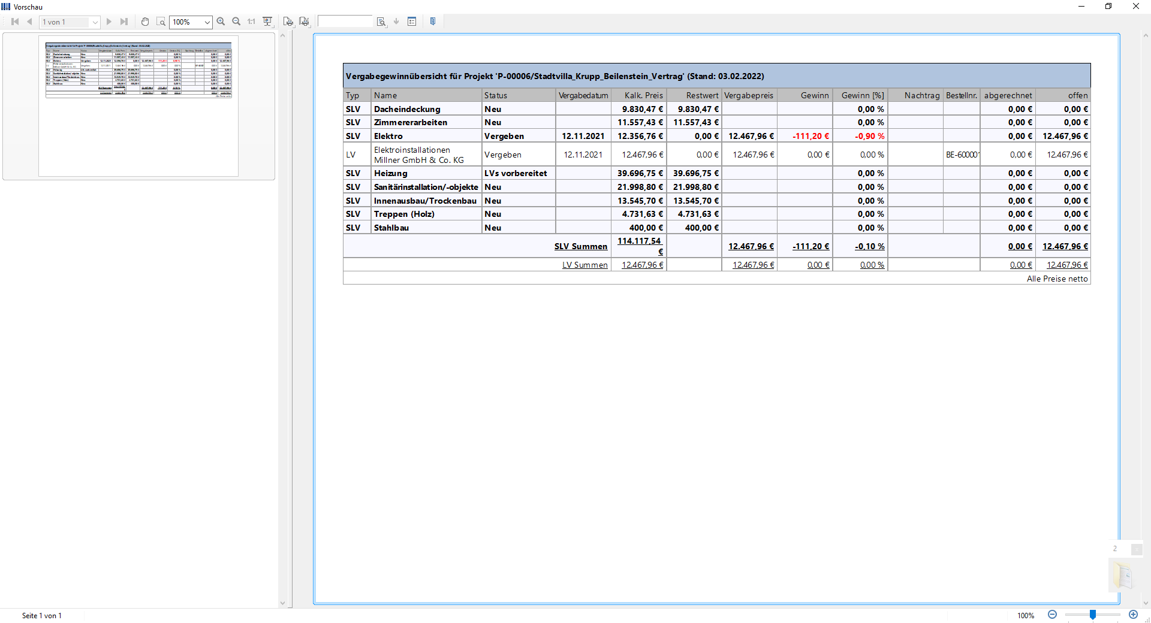Click the document scroll down arrow at right
Viewport: 1151px width, 623px height.
[1146, 603]
